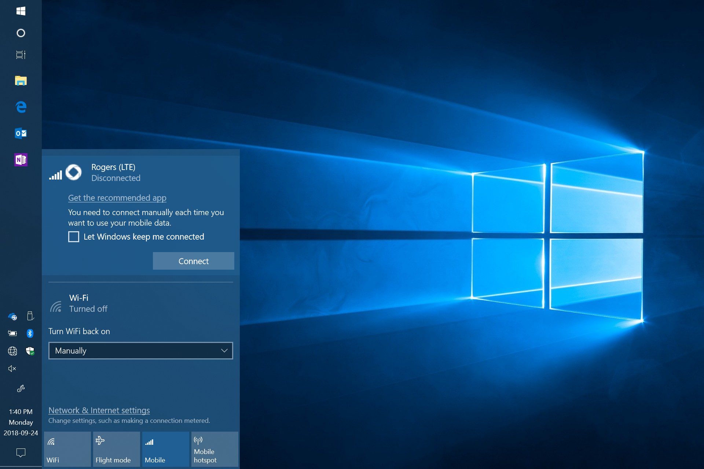This screenshot has width=704, height=469.
Task: Launch Microsoft Edge from the taskbar
Action: coord(21,107)
